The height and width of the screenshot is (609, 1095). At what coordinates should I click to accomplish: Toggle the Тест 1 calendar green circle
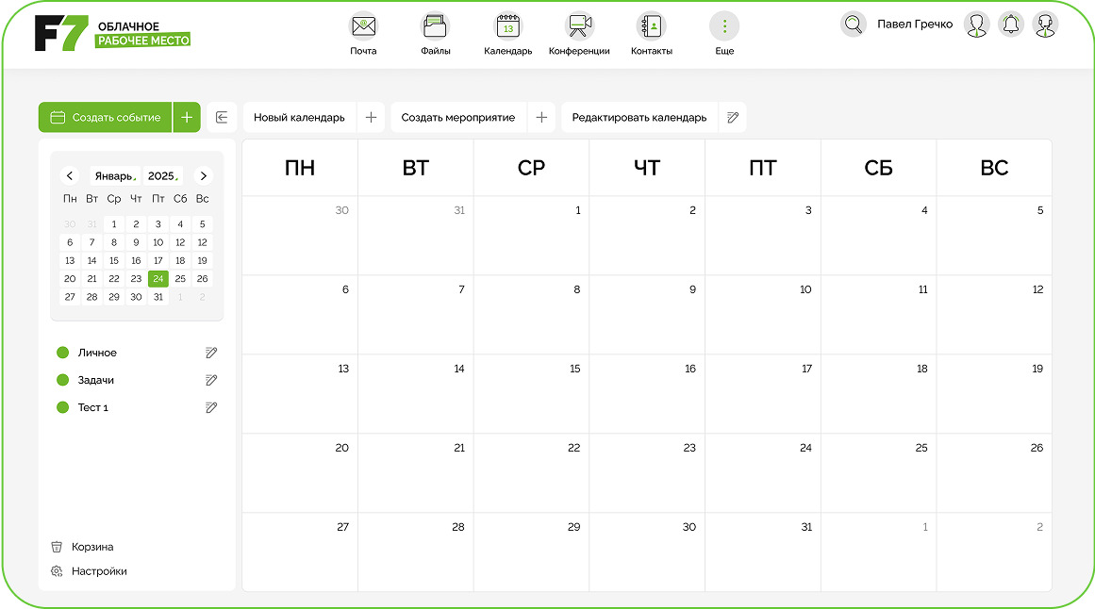63,407
